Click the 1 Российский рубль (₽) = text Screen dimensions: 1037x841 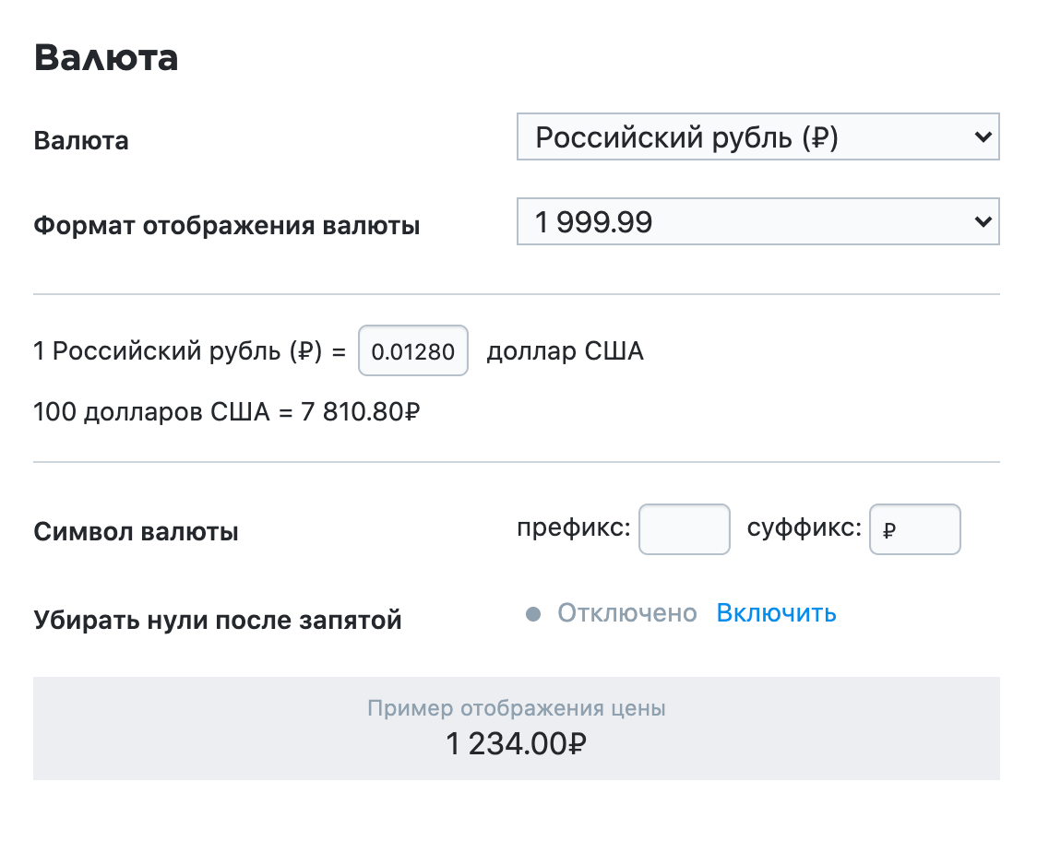pos(190,351)
